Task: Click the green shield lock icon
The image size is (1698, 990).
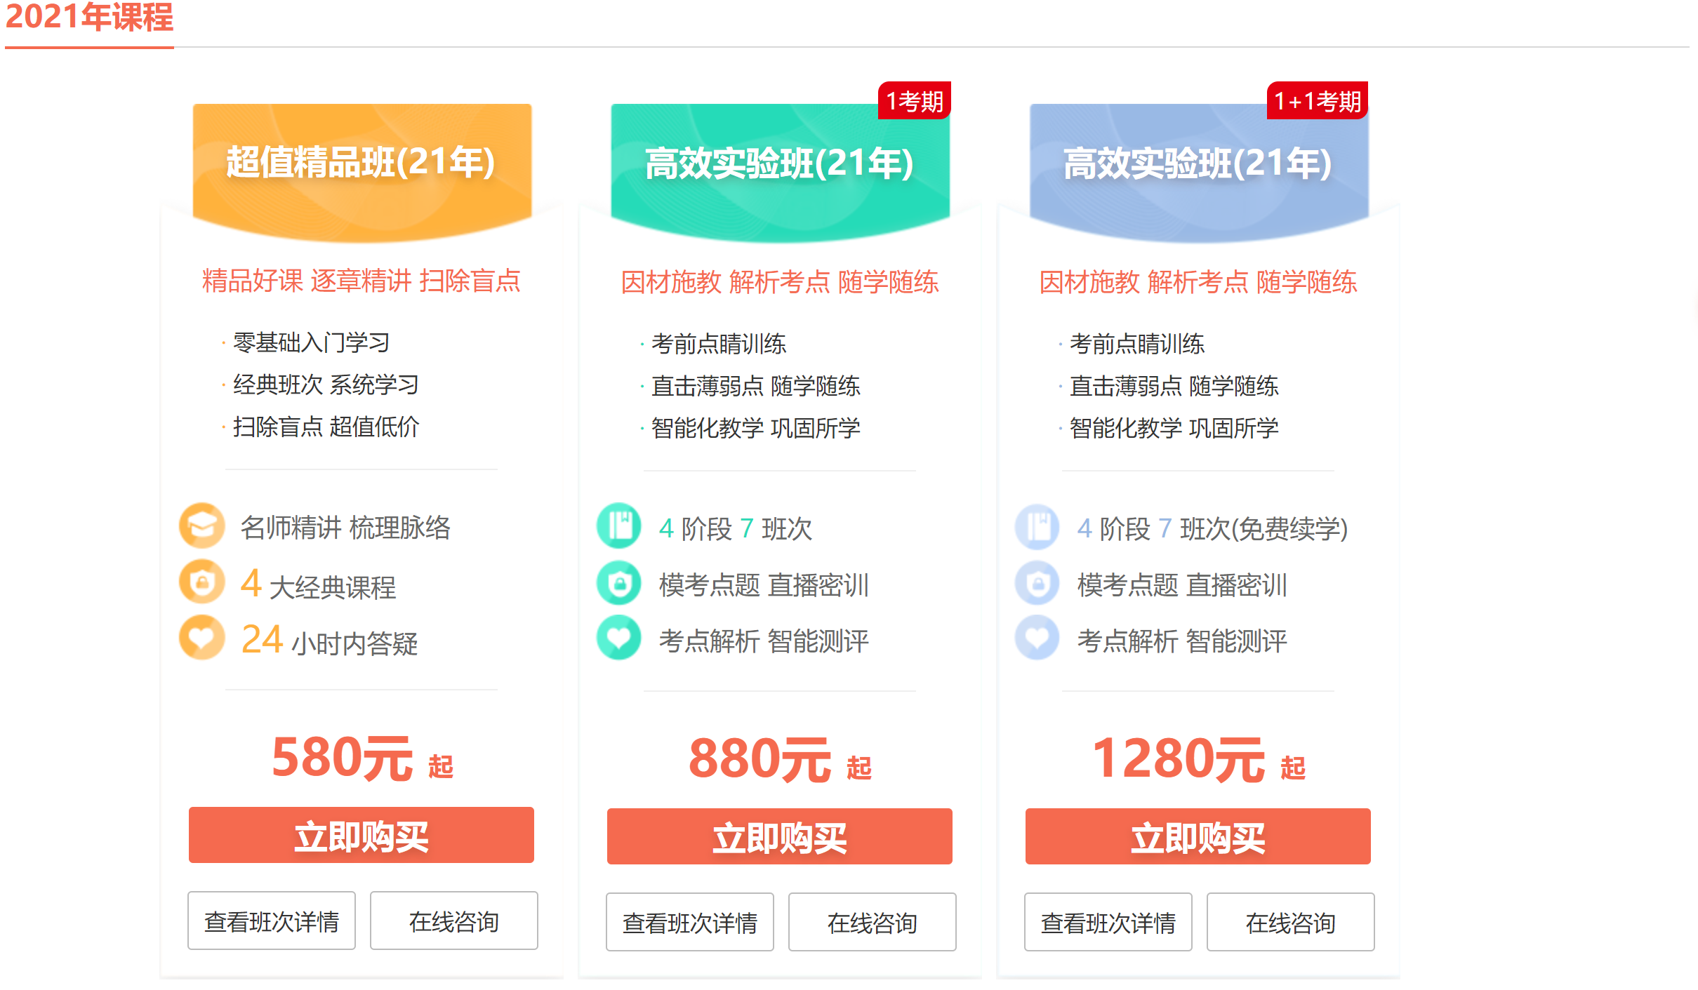Action: 619,583
